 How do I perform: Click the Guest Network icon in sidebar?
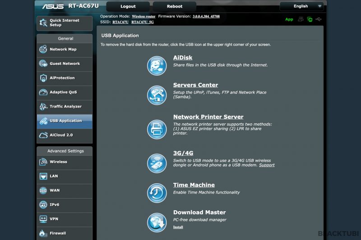tap(43, 63)
